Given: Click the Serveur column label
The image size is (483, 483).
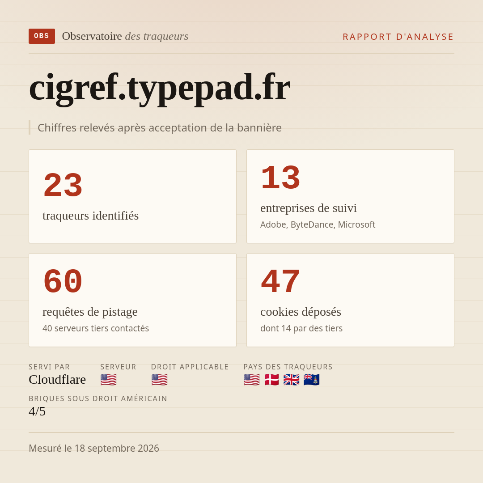Looking at the screenshot, I should click(x=118, y=367).
